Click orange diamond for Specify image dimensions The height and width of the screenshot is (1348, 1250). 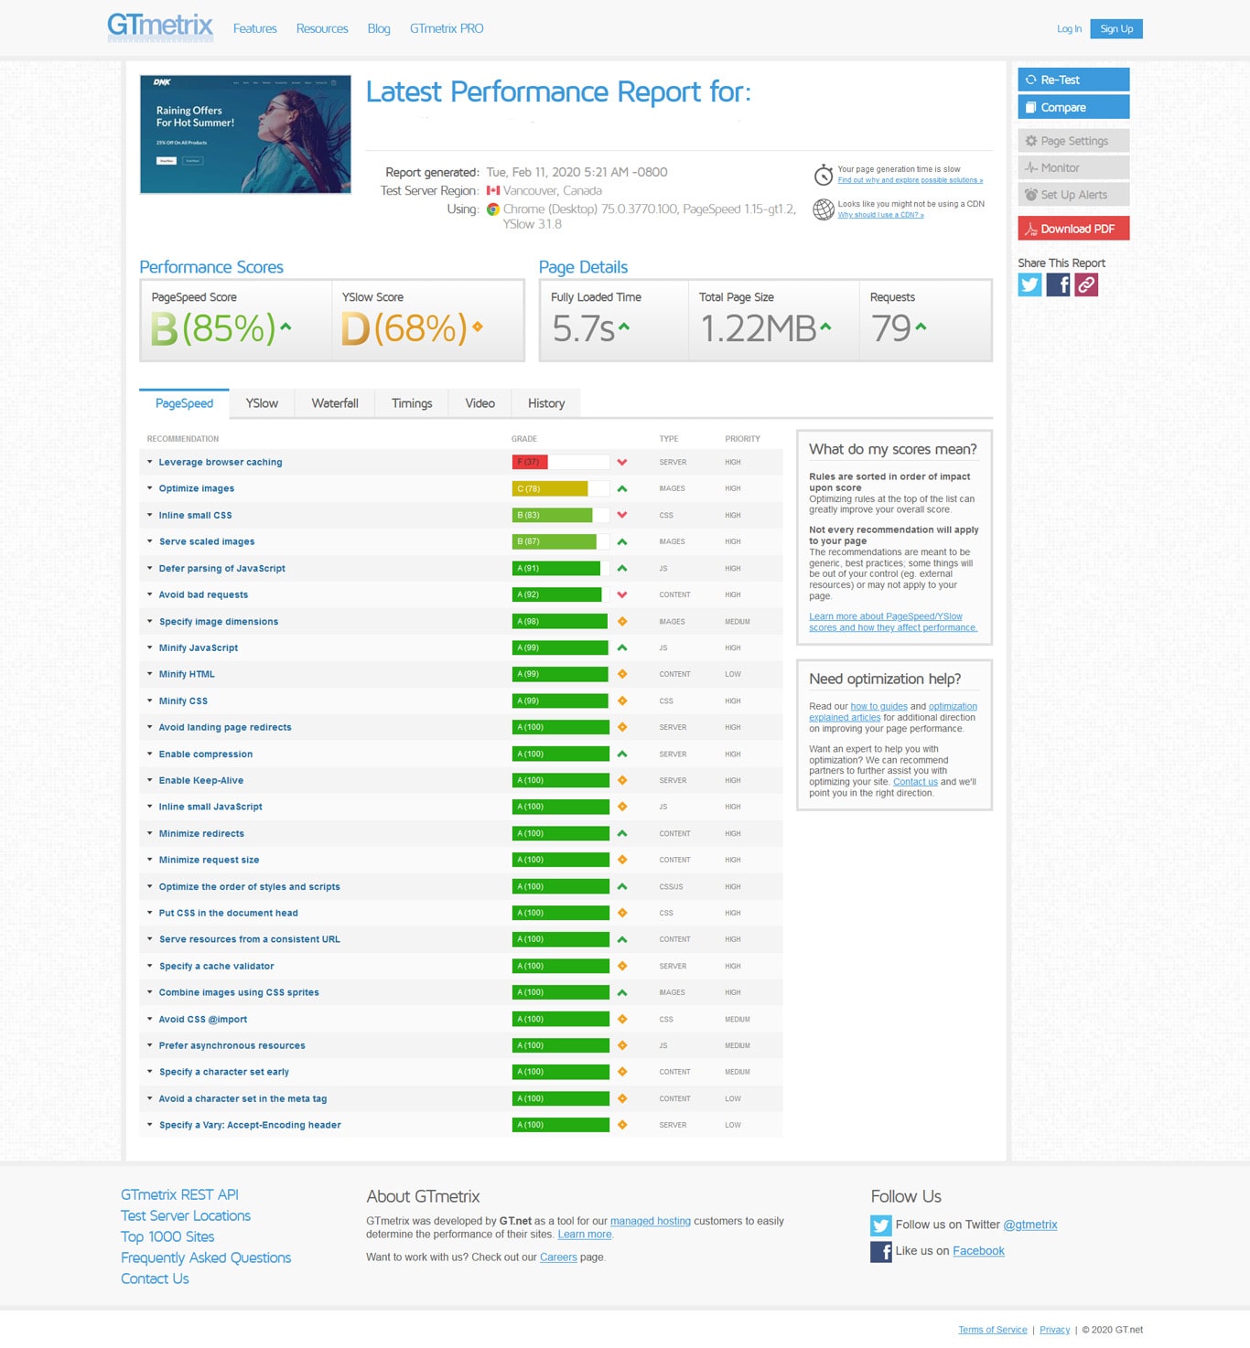[x=622, y=621]
